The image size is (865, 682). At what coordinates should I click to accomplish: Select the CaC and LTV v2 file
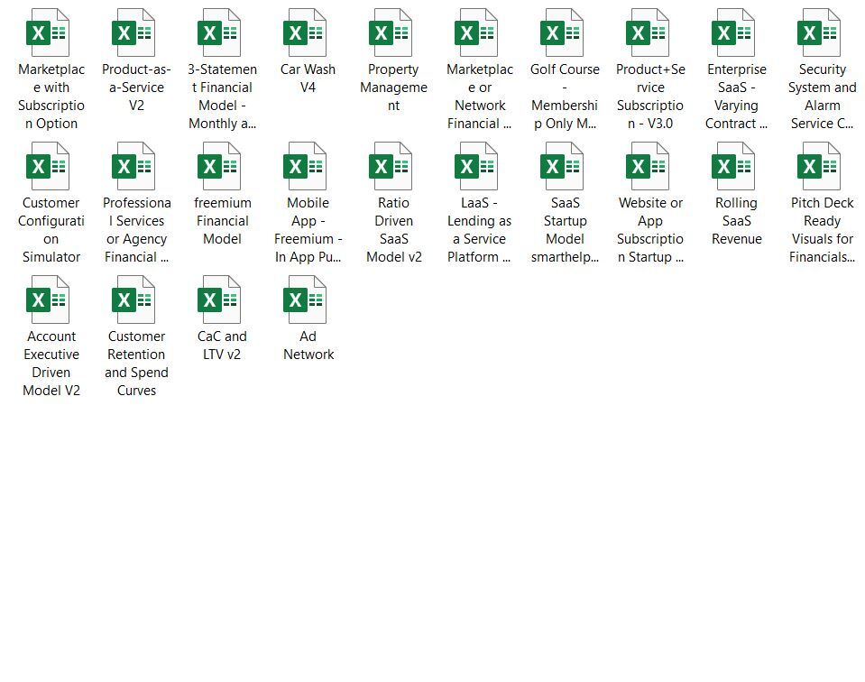pyautogui.click(x=222, y=300)
